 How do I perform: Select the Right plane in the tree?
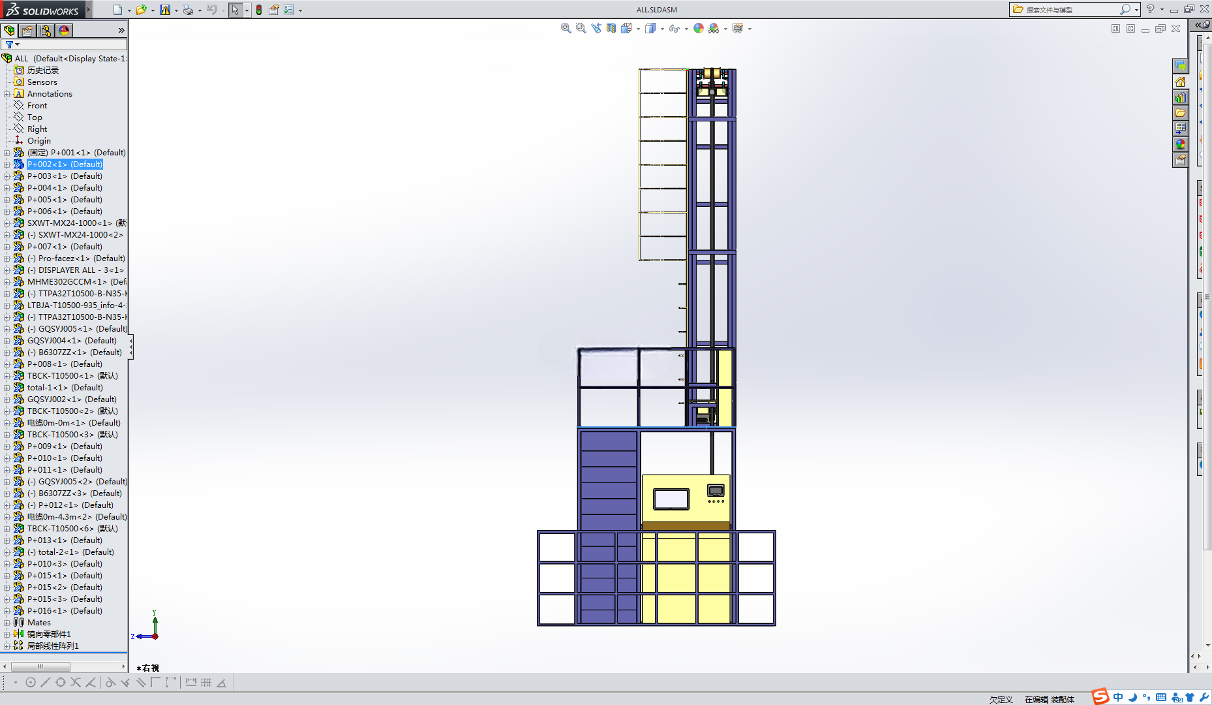coord(37,129)
